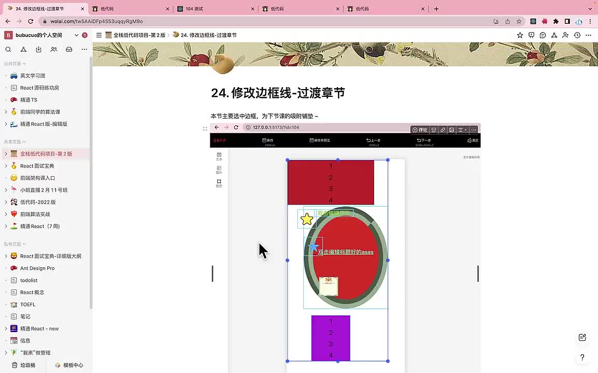The height and width of the screenshot is (373, 598).
Task: Click the image's left width handle
Action: tap(212, 274)
